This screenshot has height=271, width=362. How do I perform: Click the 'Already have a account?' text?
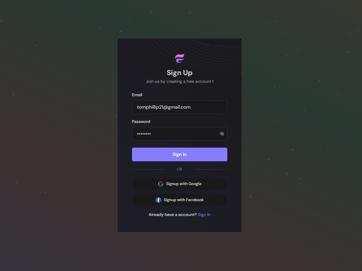[x=172, y=215]
